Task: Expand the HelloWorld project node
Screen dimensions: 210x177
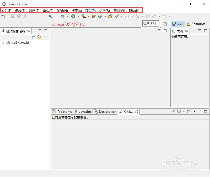Action: pos(3,43)
